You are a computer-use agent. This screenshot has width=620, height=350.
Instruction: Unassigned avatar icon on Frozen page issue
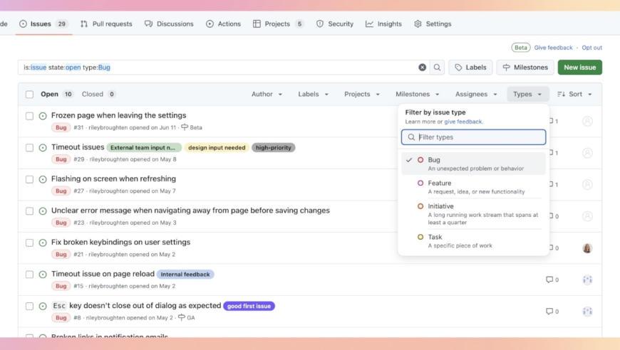[587, 121]
